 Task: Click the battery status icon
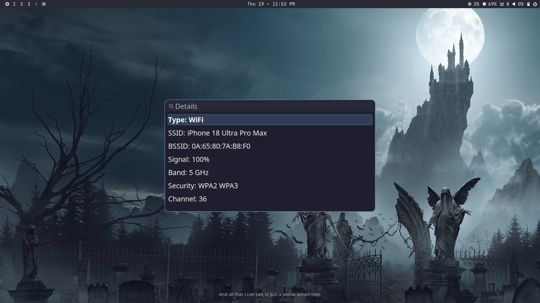click(x=528, y=4)
